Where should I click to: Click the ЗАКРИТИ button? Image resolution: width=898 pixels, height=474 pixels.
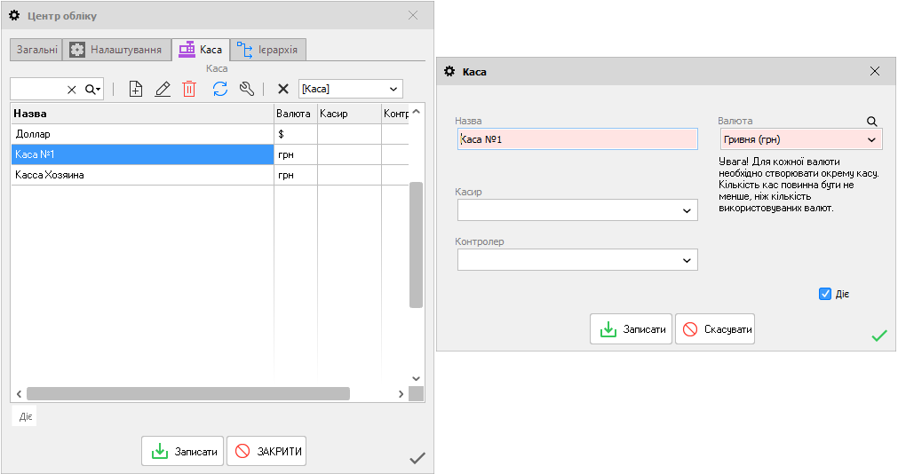tap(267, 452)
